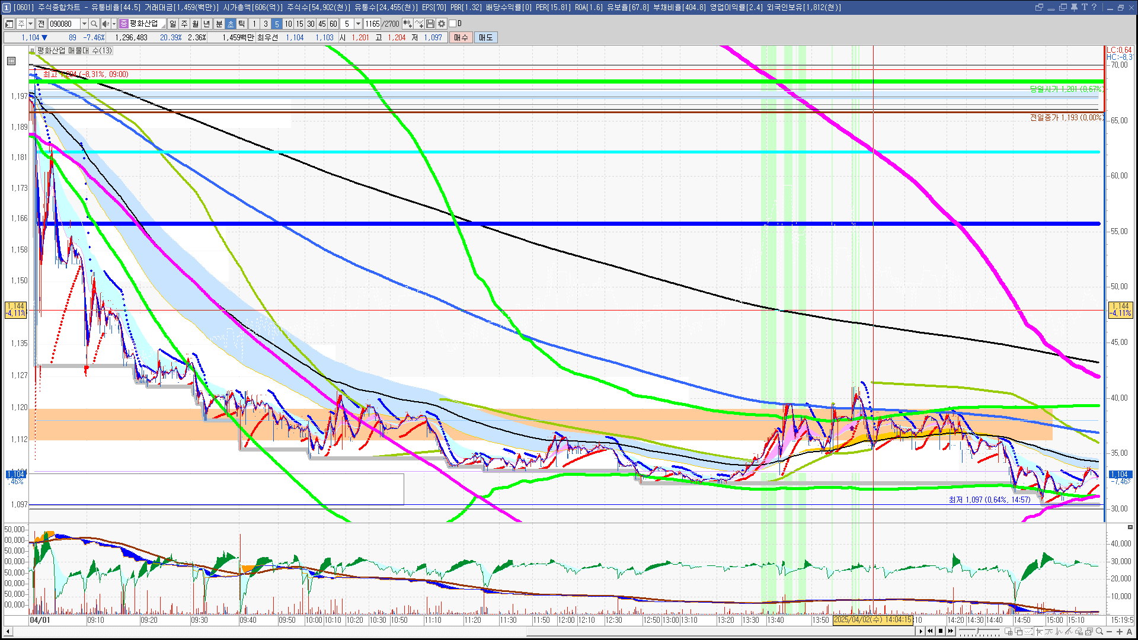Click the sound speaker icon in toolbar

coord(106,24)
